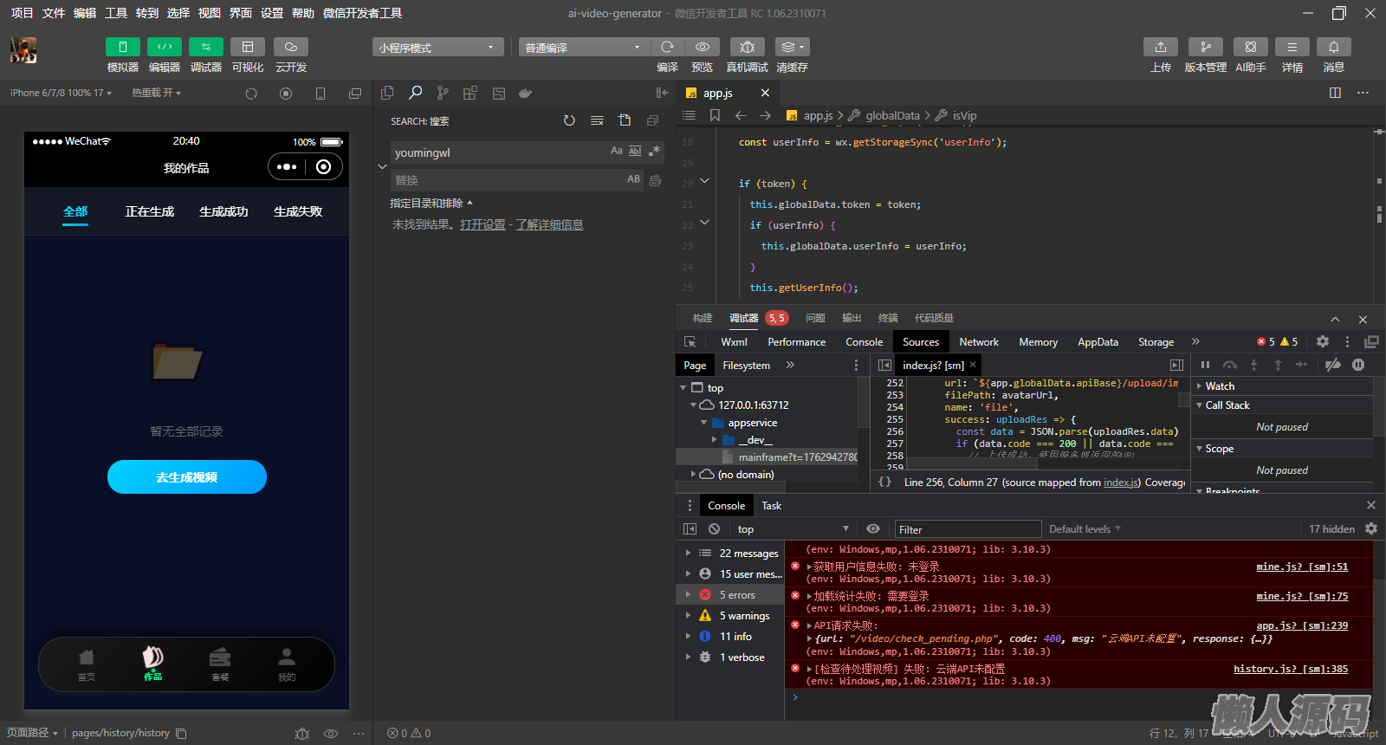This screenshot has height=745, width=1386.
Task: Open Default levels dropdown in console
Action: [1085, 528]
